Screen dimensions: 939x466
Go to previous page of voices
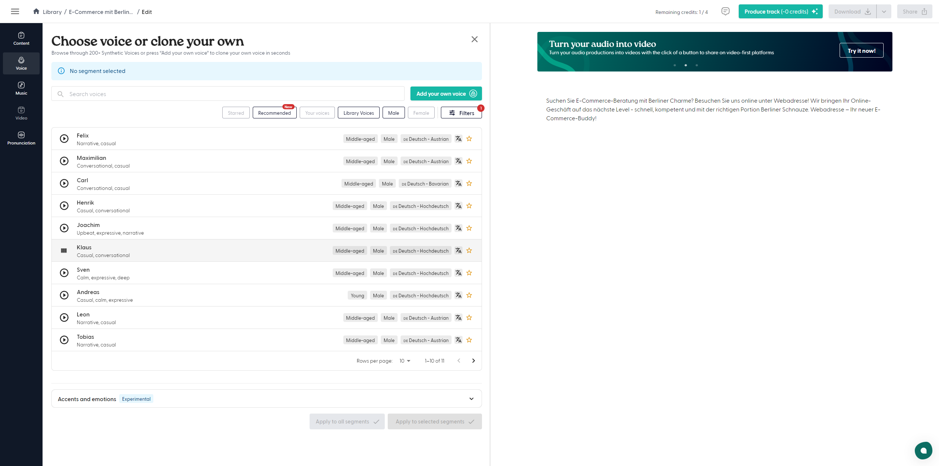tap(459, 361)
